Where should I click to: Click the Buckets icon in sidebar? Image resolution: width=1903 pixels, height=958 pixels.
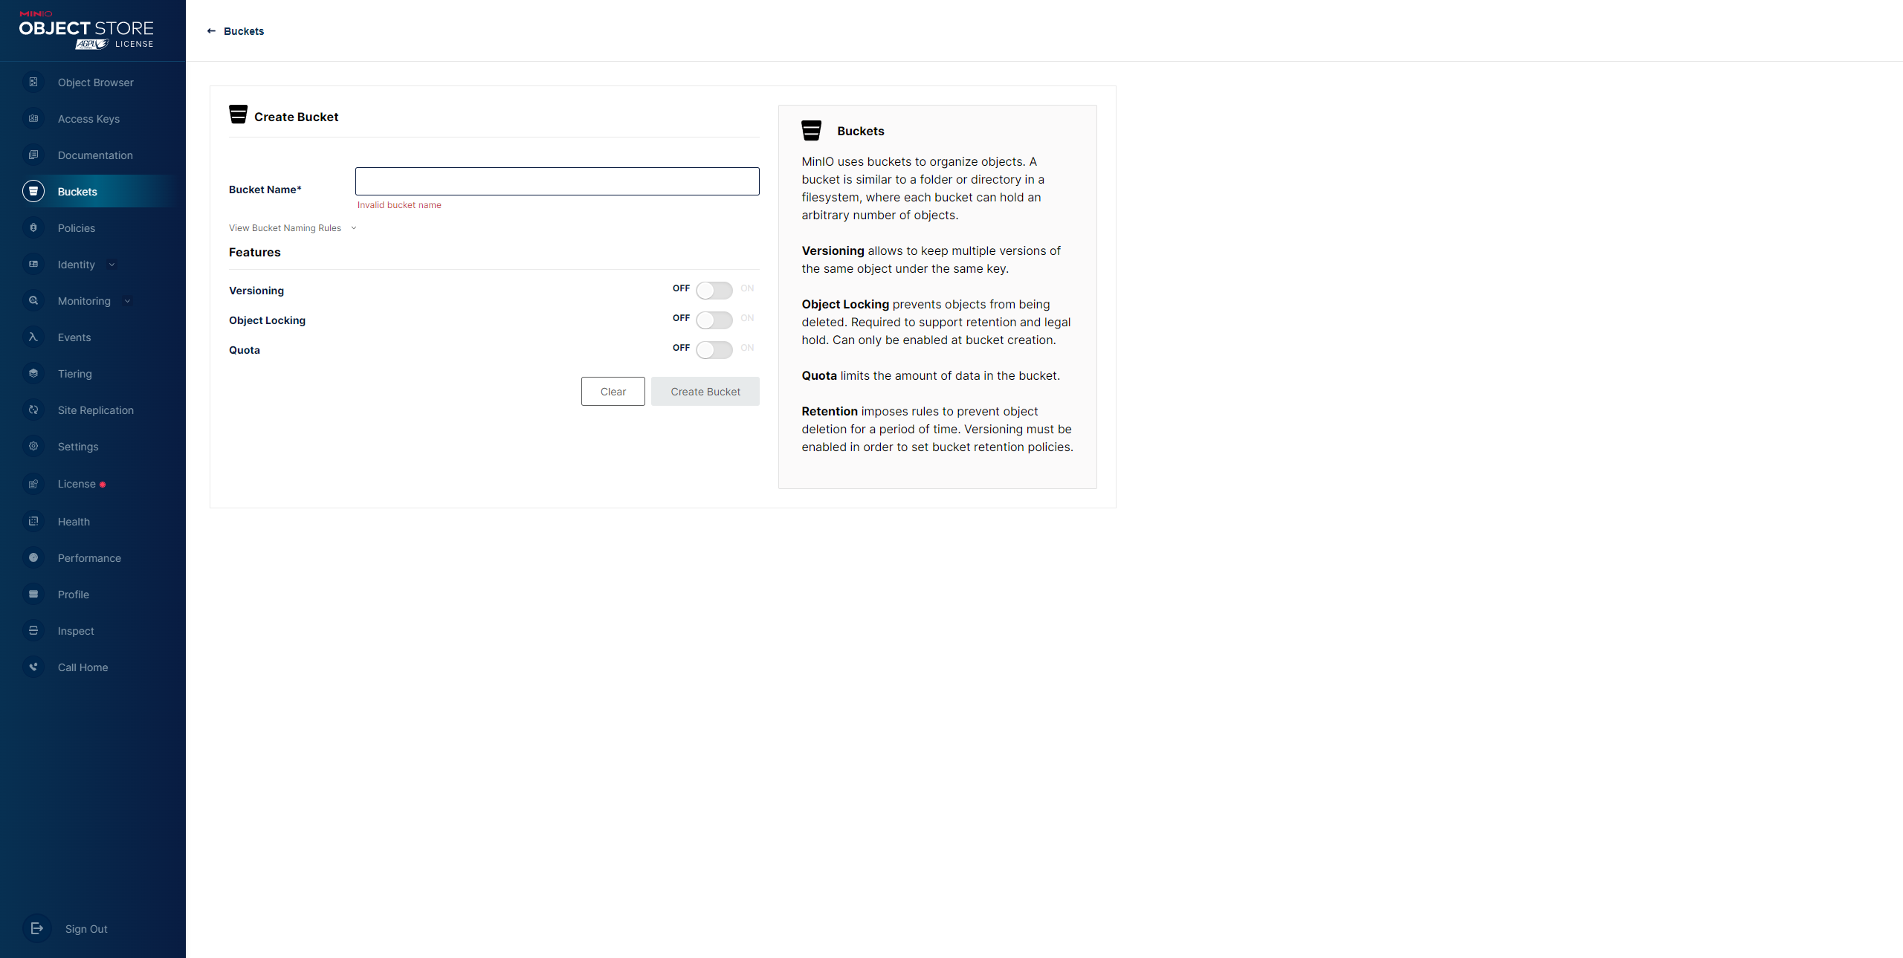click(33, 190)
